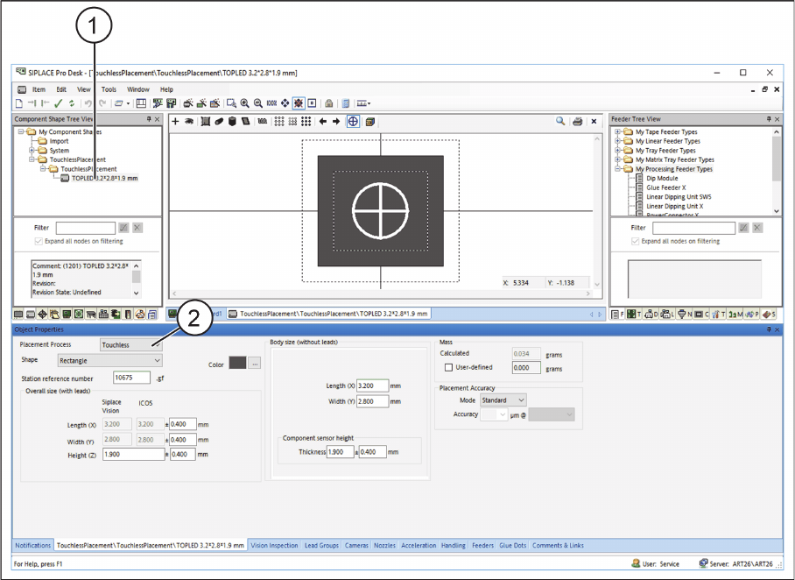Open the Tools menu
The width and height of the screenshot is (795, 580).
(x=109, y=89)
